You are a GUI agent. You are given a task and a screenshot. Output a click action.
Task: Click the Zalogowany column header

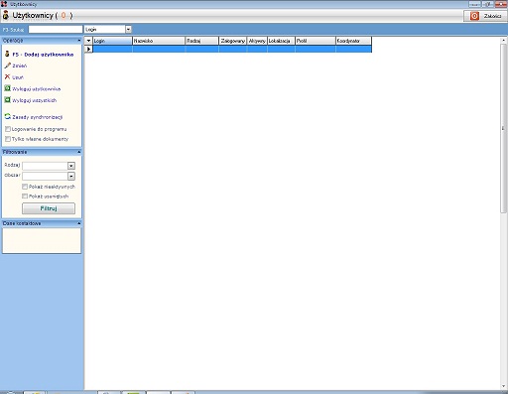click(233, 41)
